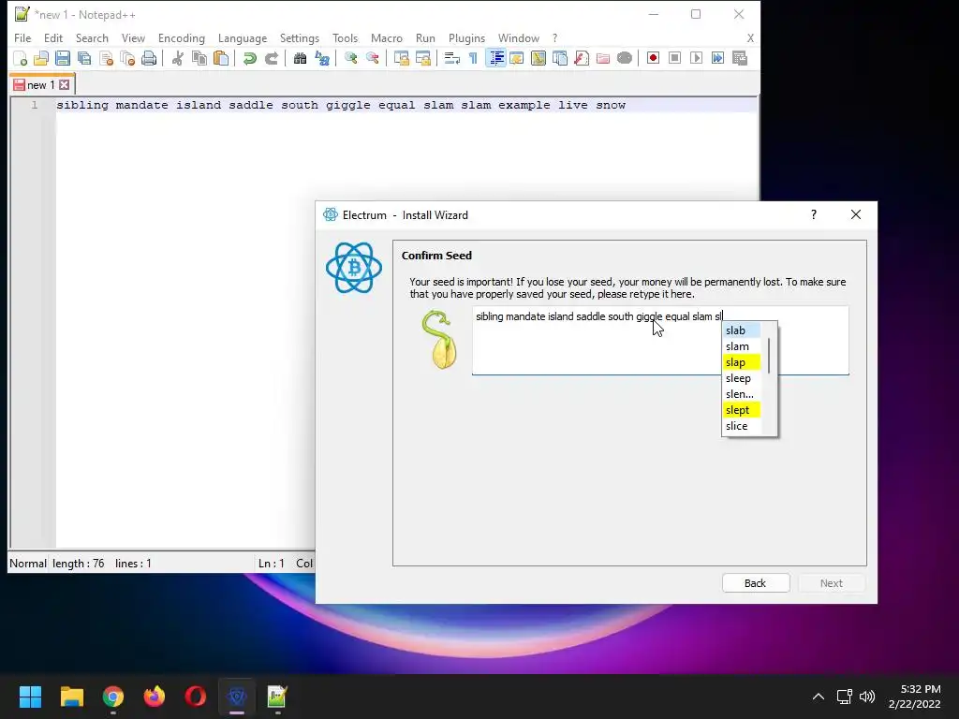Open the Edit menu

point(53,37)
